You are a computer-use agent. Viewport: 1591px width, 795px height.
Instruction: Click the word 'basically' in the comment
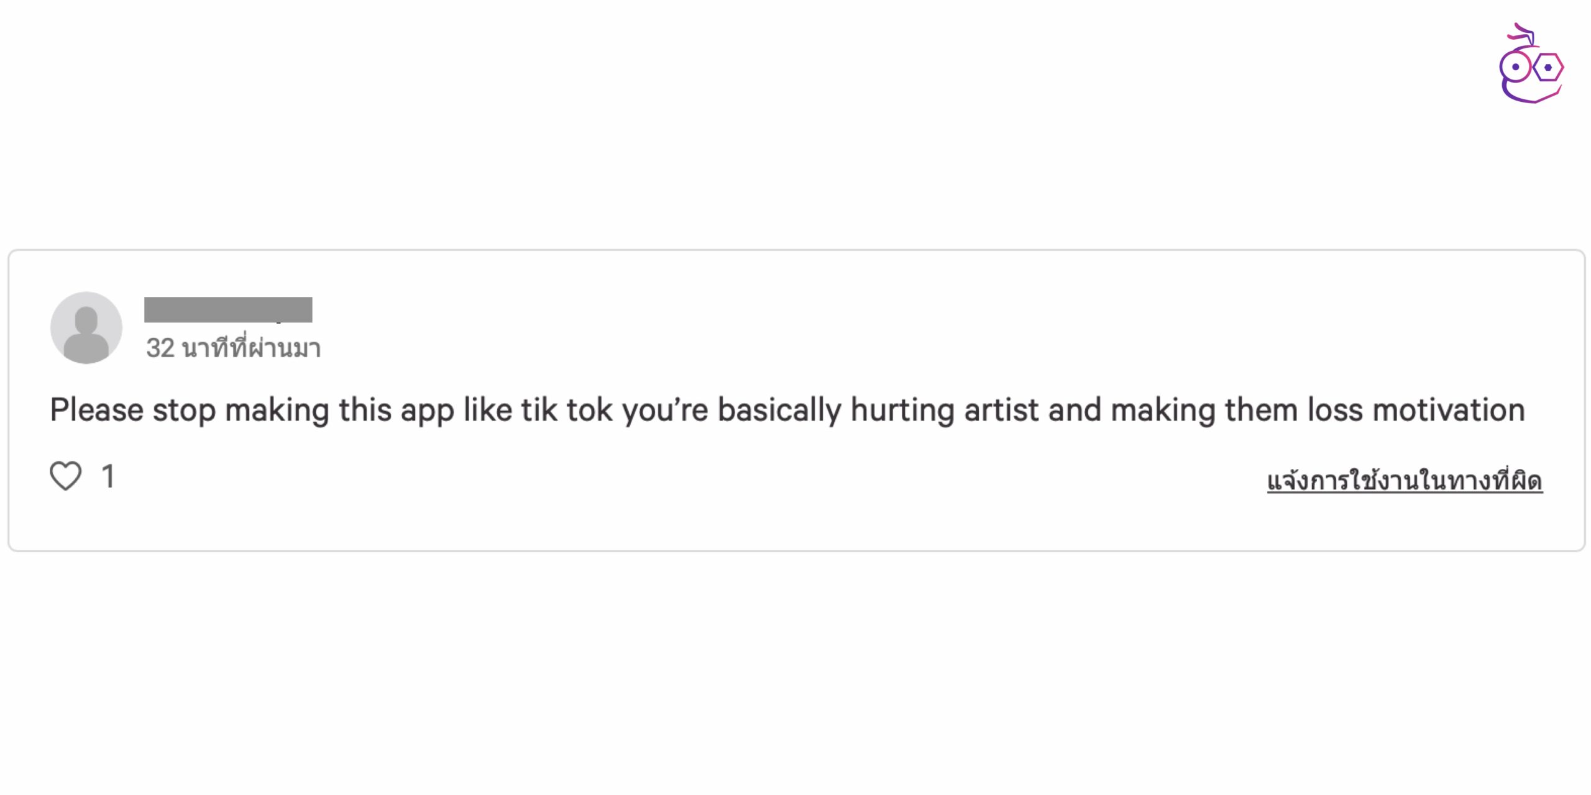pos(779,411)
